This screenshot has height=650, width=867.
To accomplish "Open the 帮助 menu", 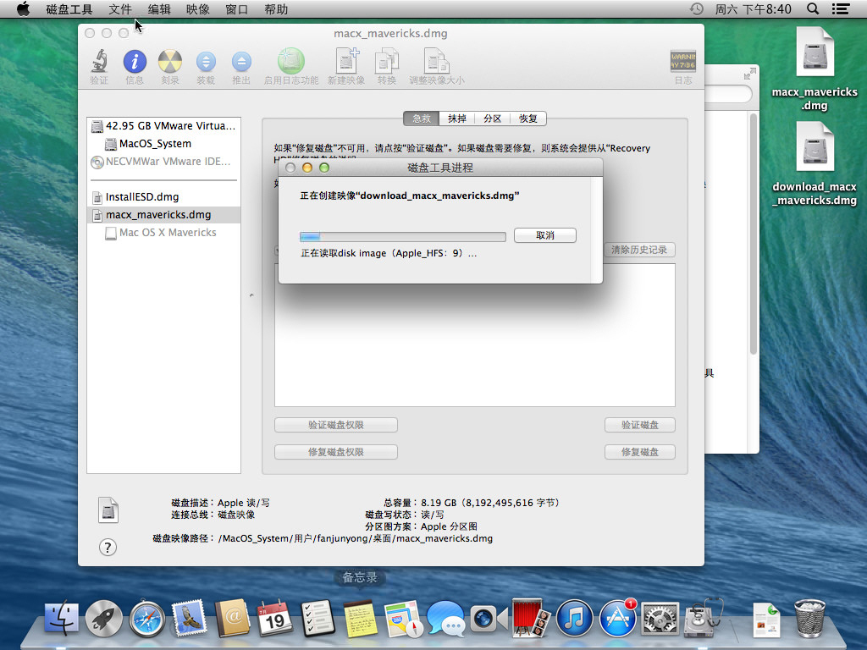I will (x=276, y=9).
